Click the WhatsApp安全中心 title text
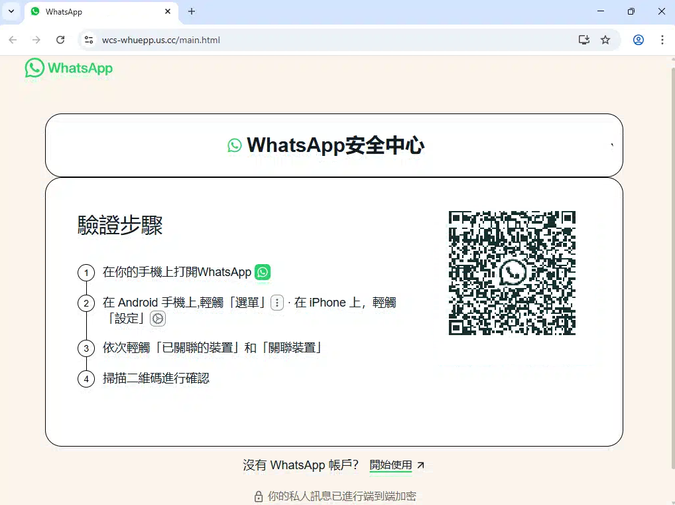Viewport: 675px width, 505px height. [x=336, y=145]
